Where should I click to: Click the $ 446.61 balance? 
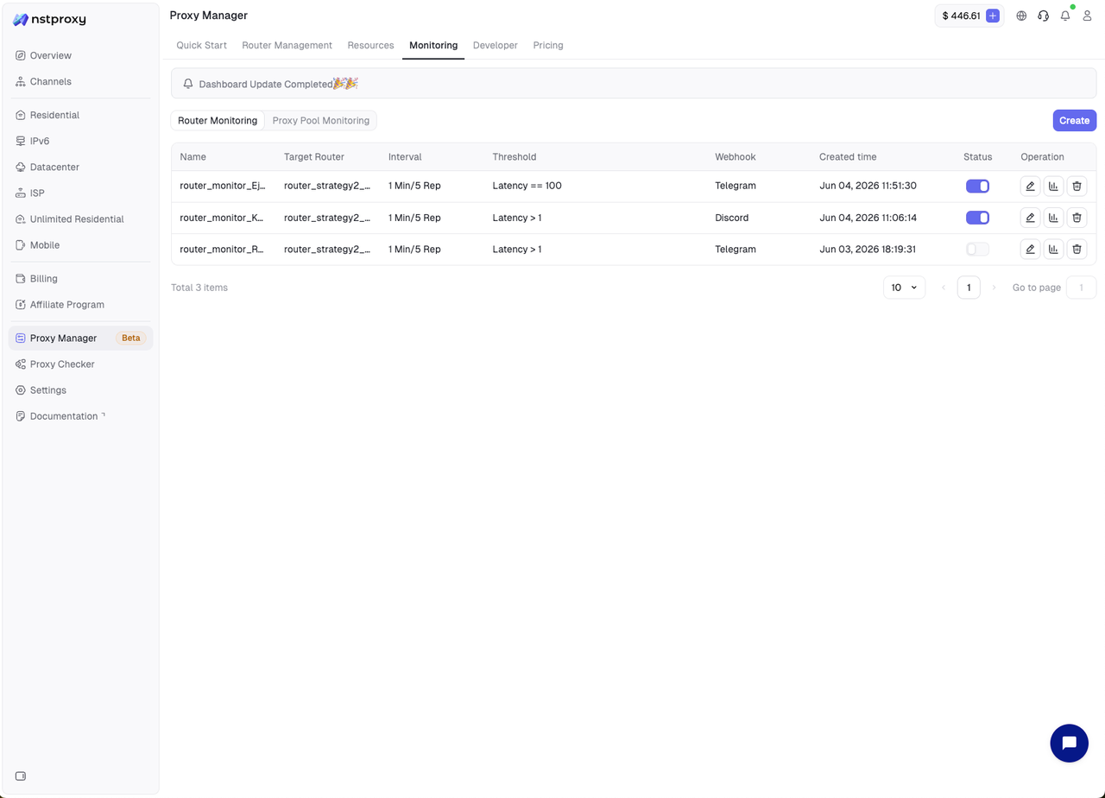click(961, 16)
